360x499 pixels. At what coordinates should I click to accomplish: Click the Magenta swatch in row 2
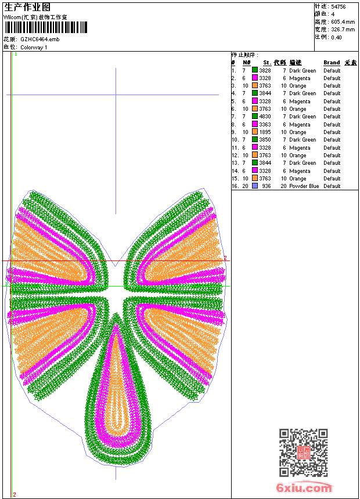point(255,78)
